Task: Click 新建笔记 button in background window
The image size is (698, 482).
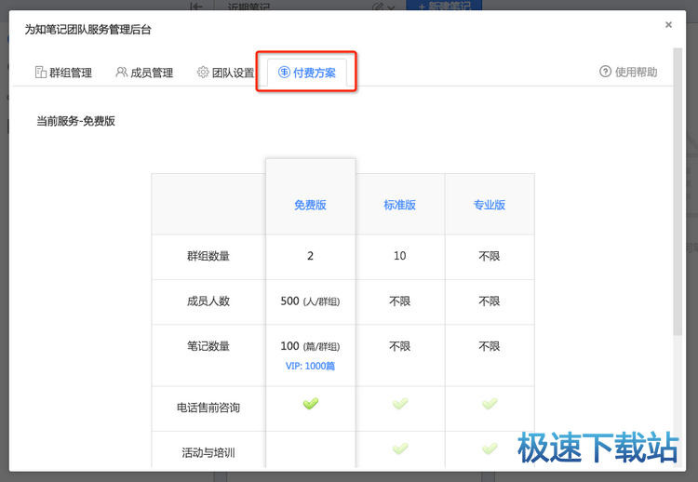Action: pos(444,6)
